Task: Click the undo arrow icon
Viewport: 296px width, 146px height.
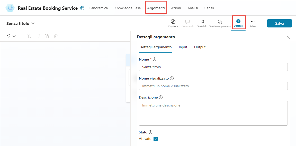Action: (8, 36)
